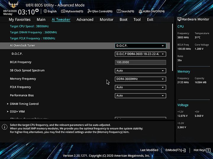This screenshot has width=213, height=159.
Task: Open Performance Bias dropdown
Action: tap(140, 96)
